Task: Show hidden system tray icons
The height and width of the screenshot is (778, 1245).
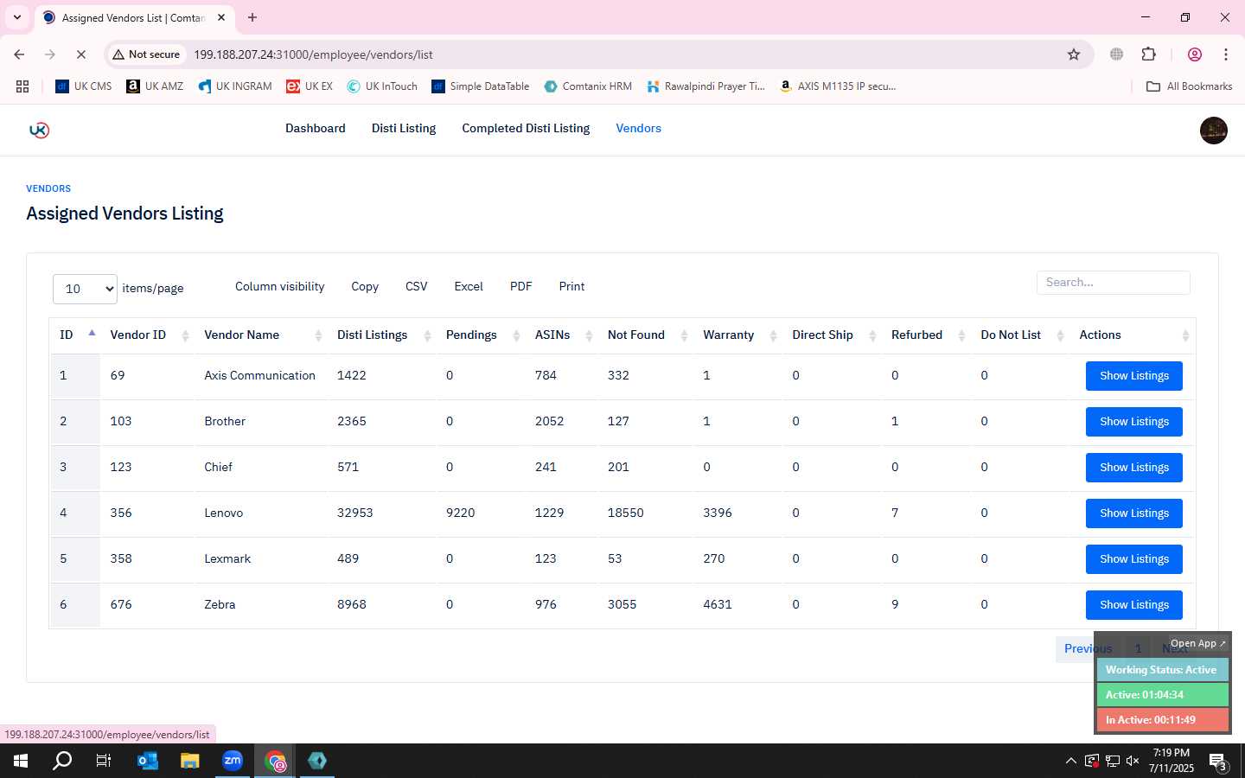Action: 1070,761
